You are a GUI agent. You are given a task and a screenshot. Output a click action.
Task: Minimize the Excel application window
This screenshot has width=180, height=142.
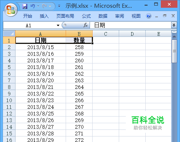pyautogui.click(x=146, y=5)
